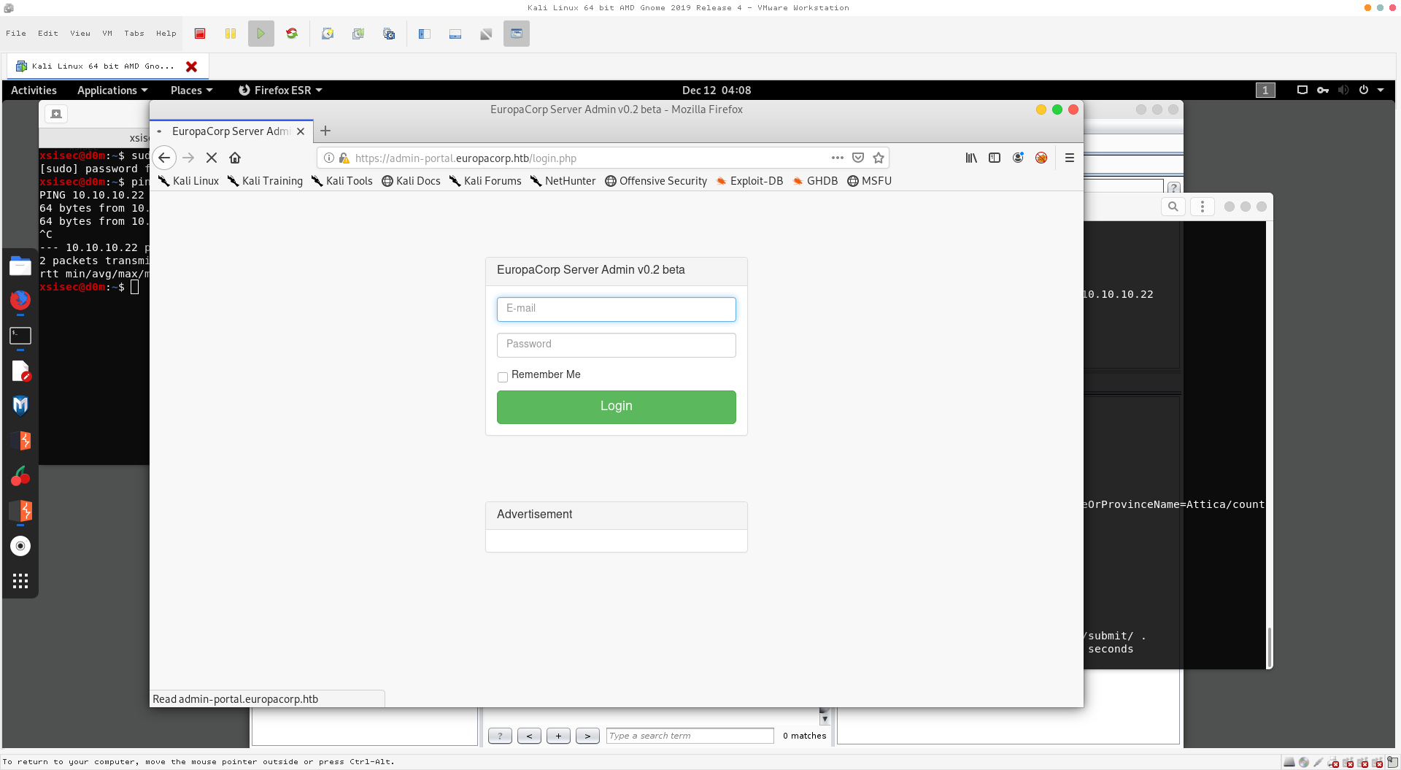This screenshot has height=770, width=1401.
Task: Click the search icon in the background terminal window
Action: (1173, 207)
